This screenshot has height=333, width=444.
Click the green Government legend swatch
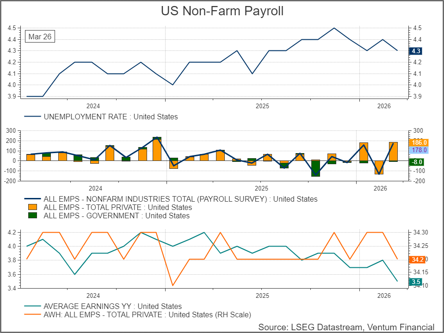(32, 216)
